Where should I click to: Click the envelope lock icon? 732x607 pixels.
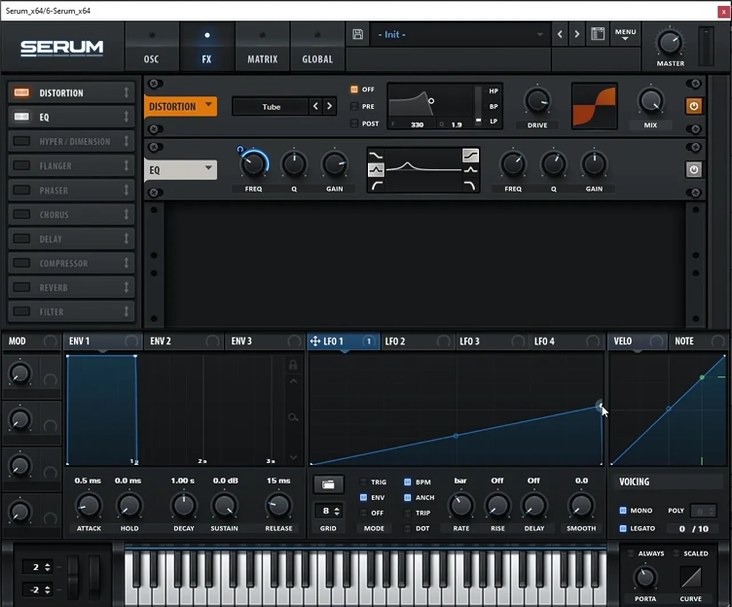coord(293,364)
